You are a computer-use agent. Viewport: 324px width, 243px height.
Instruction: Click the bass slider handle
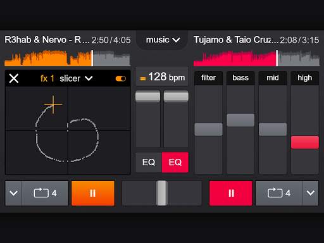240,120
